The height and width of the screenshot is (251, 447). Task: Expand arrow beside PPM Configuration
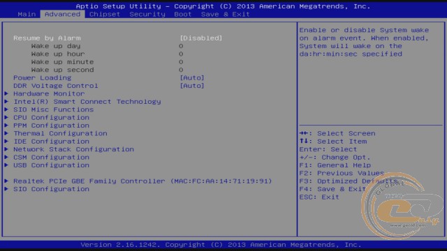[x=6, y=125]
